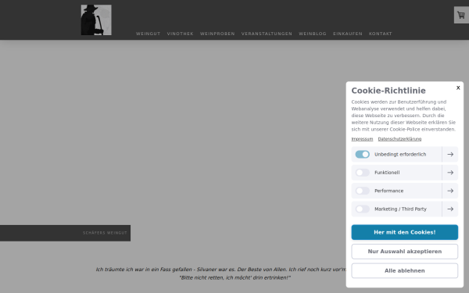The height and width of the screenshot is (293, 469).
Task: Click the Schäfers Weingut banner label
Action: coord(105,233)
